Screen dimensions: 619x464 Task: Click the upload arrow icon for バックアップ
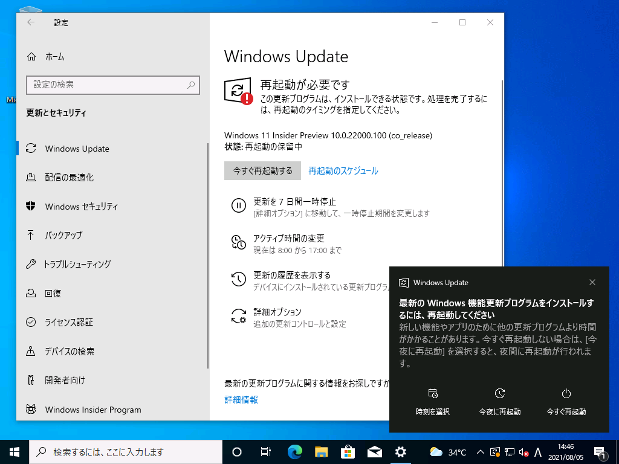click(x=30, y=235)
